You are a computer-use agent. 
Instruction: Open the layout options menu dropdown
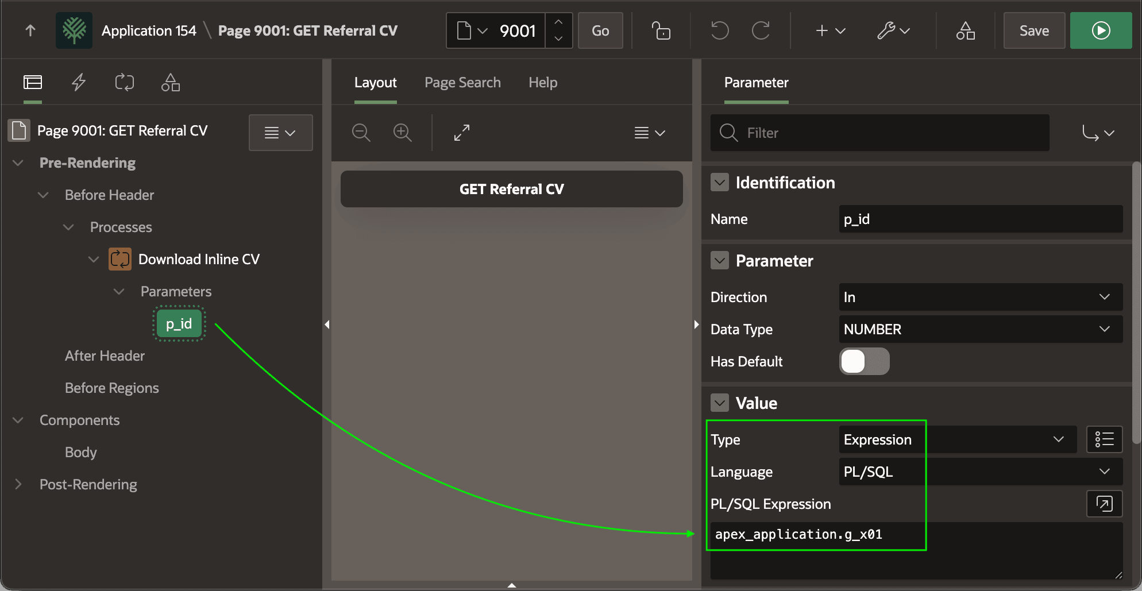coord(650,133)
